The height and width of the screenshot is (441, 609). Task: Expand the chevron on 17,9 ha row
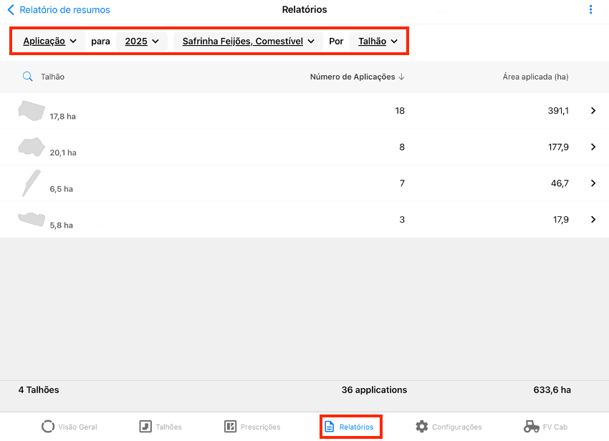593,220
